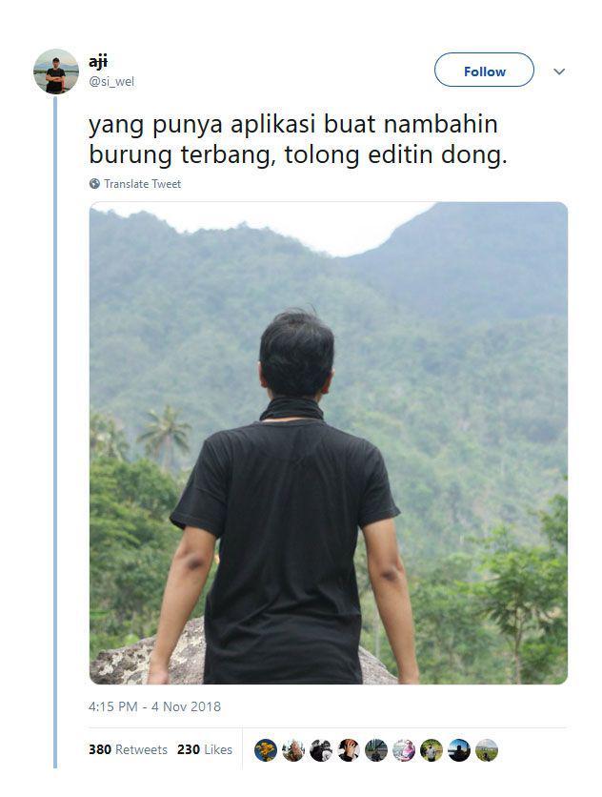Click the last liker avatar showing a field

click(487, 750)
